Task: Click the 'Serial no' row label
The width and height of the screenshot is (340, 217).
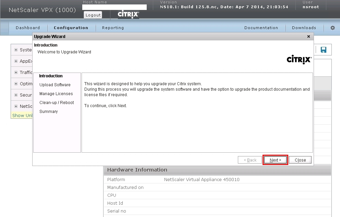Action: pyautogui.click(x=117, y=211)
